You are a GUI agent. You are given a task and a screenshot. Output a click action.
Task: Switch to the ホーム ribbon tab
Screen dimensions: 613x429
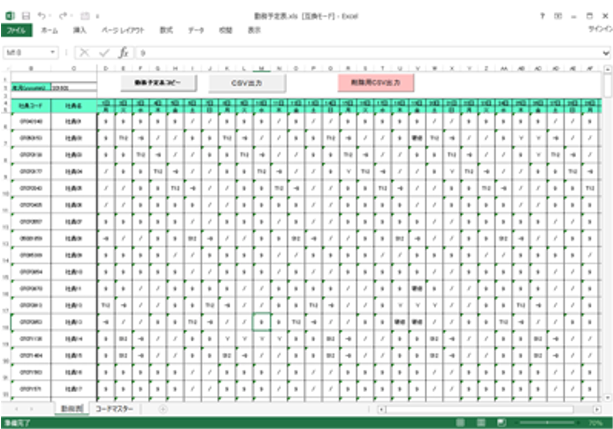pyautogui.click(x=49, y=30)
